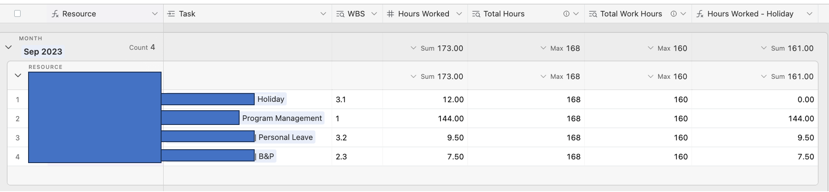This screenshot has height=192, width=829.
Task: Click WBS cell 3.1
Action: [x=357, y=99]
